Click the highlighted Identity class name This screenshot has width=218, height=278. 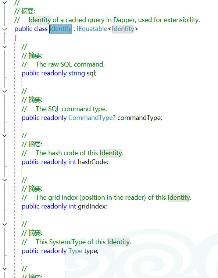point(61,29)
